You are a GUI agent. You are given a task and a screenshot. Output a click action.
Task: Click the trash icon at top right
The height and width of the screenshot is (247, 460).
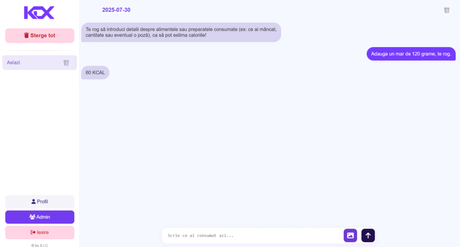[x=447, y=10]
